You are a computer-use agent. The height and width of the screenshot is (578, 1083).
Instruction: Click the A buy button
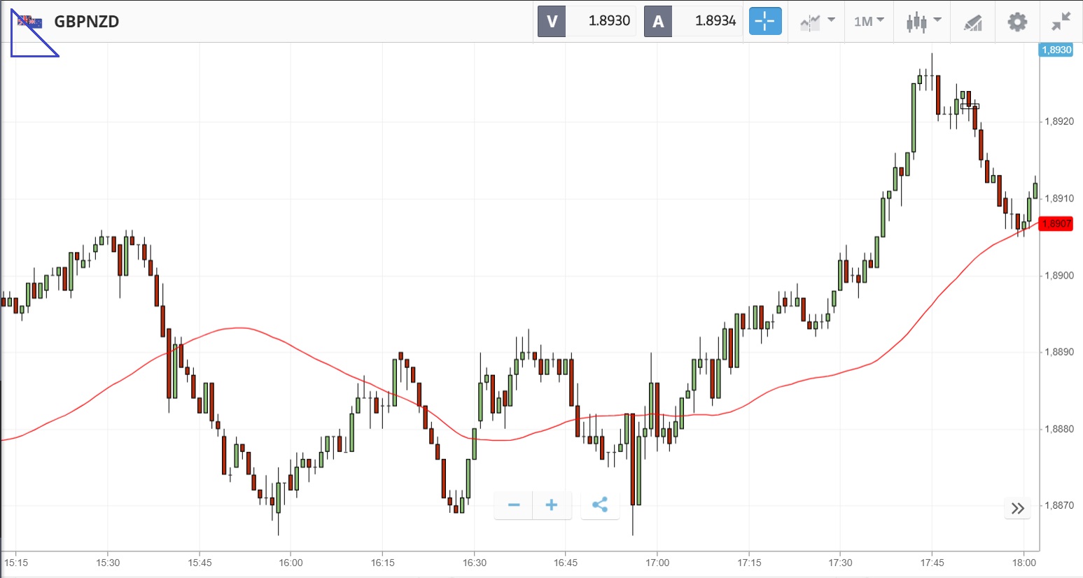point(658,21)
